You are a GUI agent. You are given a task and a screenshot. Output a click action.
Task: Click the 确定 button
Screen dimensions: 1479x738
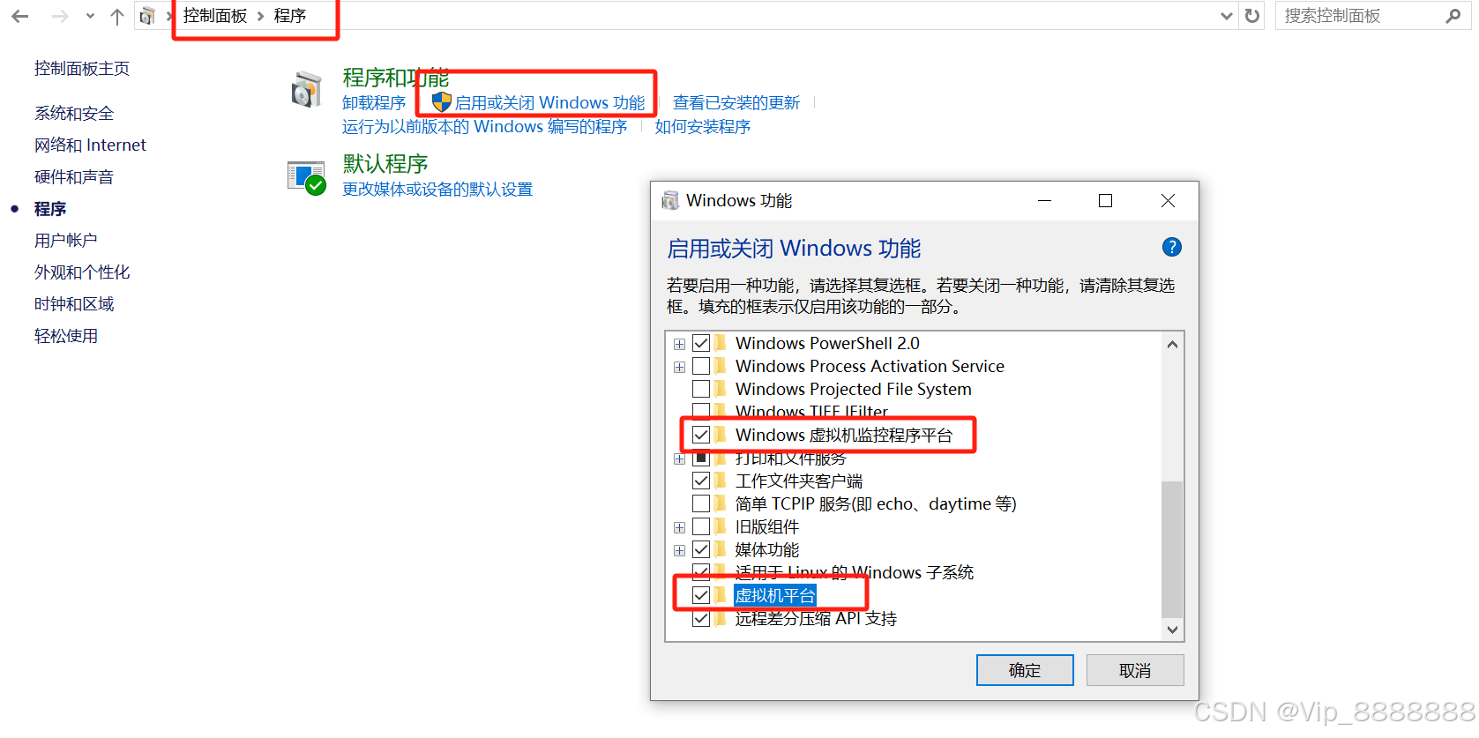coord(1025,670)
